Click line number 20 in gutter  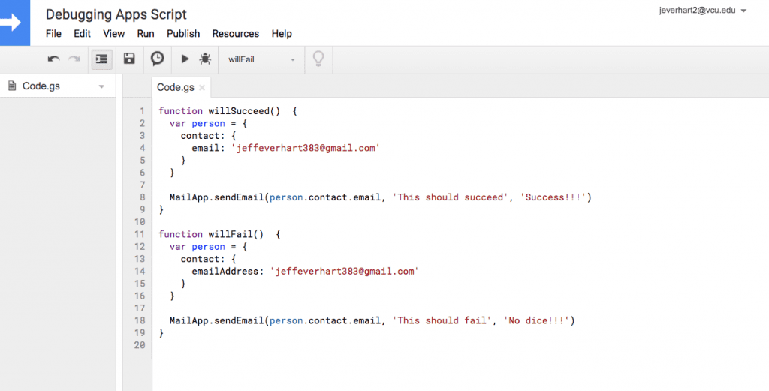point(140,345)
